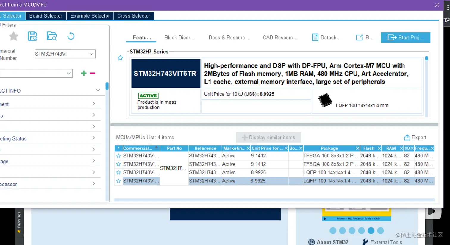Open Favorites side tab in background window
This screenshot has width=450, height=245.
click(x=19, y=223)
